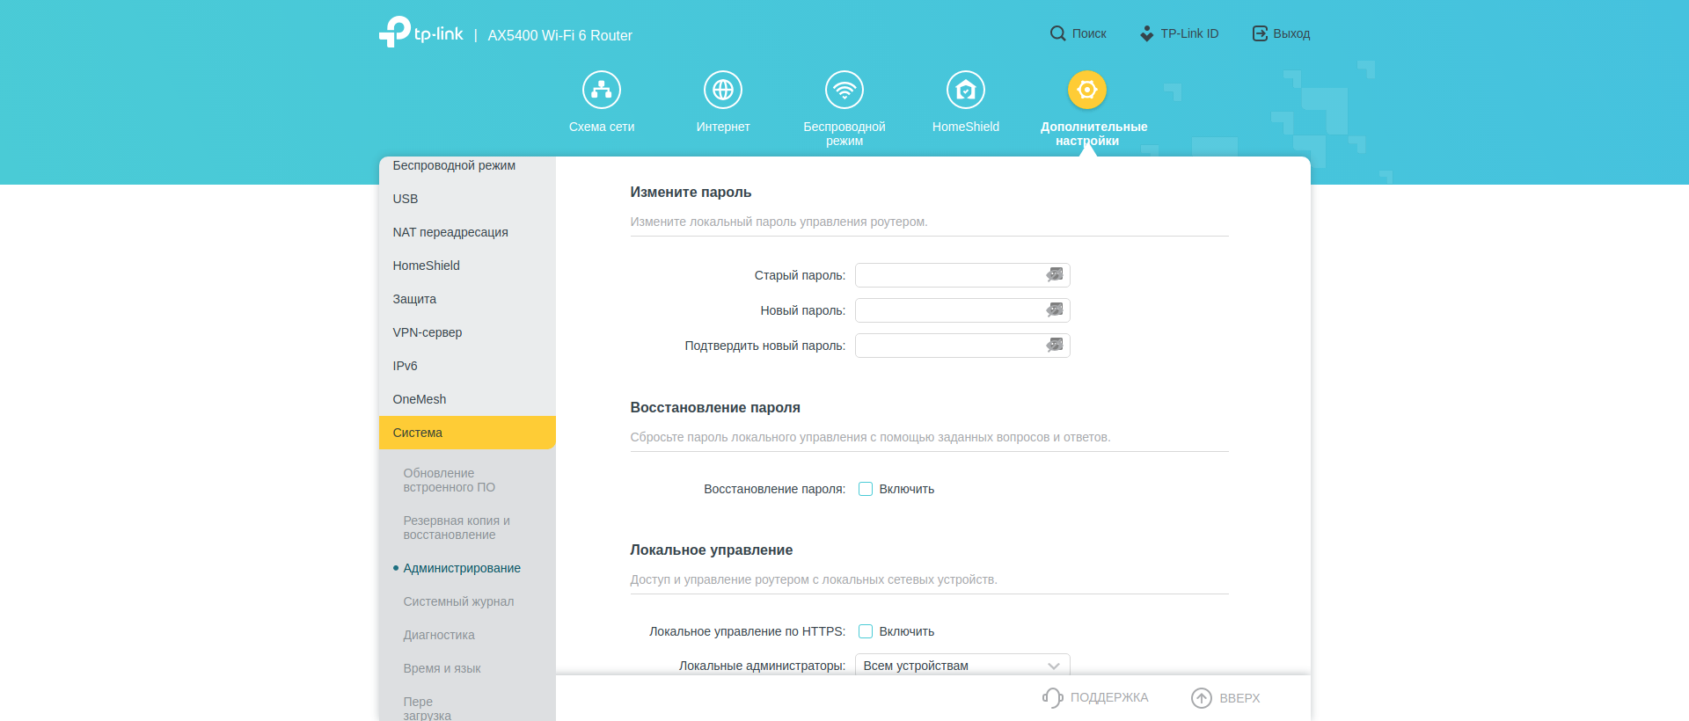The image size is (1689, 721).
Task: Click the ПОДДЕРЖКА support headset icon
Action: (x=1052, y=698)
